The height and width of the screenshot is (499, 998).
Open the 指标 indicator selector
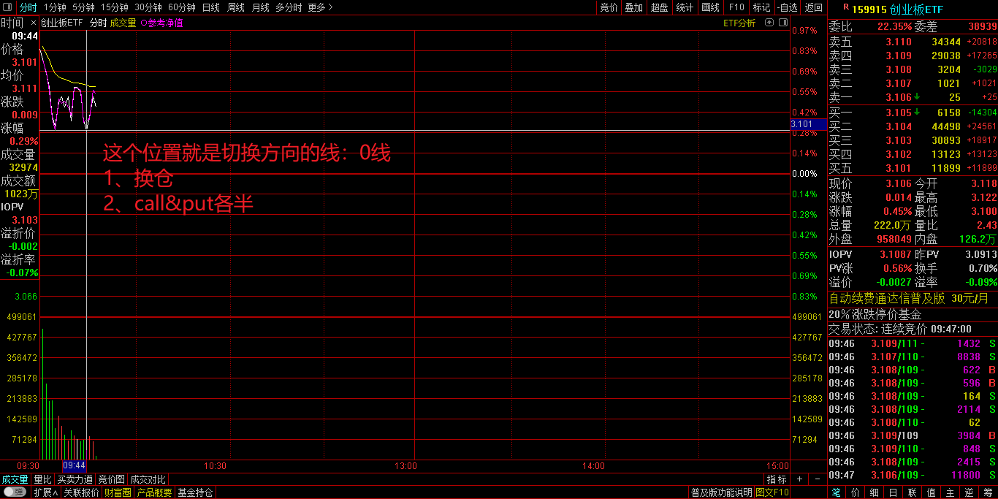click(x=777, y=479)
